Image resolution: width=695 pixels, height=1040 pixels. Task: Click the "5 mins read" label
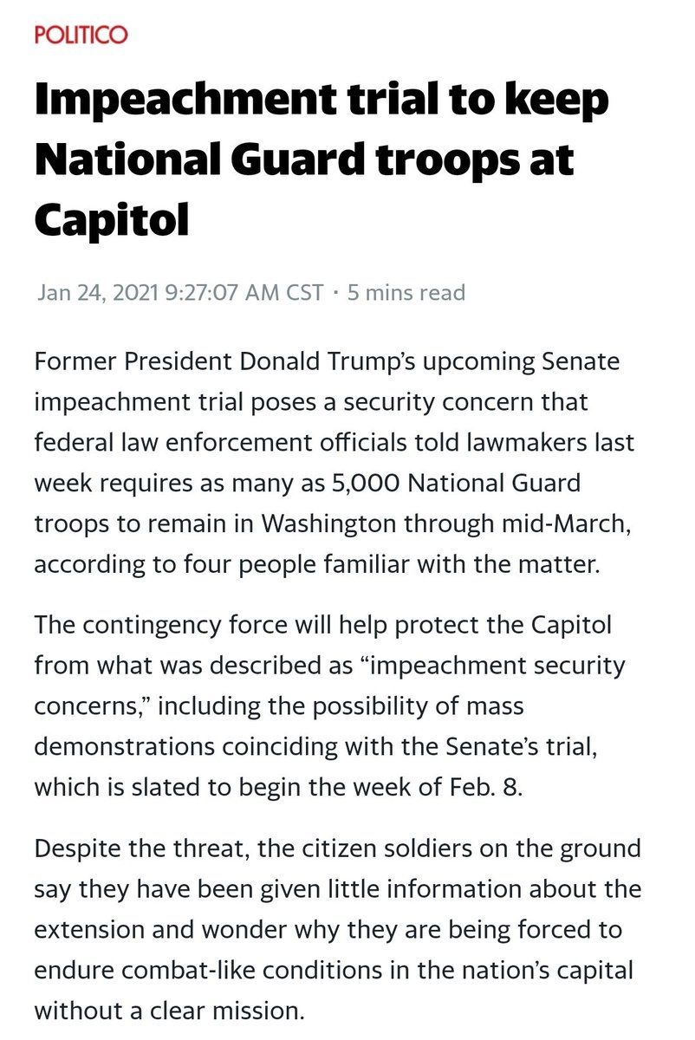(x=406, y=292)
